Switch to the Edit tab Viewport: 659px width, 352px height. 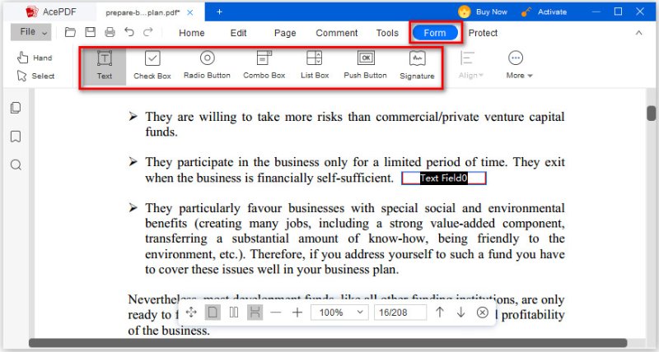click(x=238, y=33)
